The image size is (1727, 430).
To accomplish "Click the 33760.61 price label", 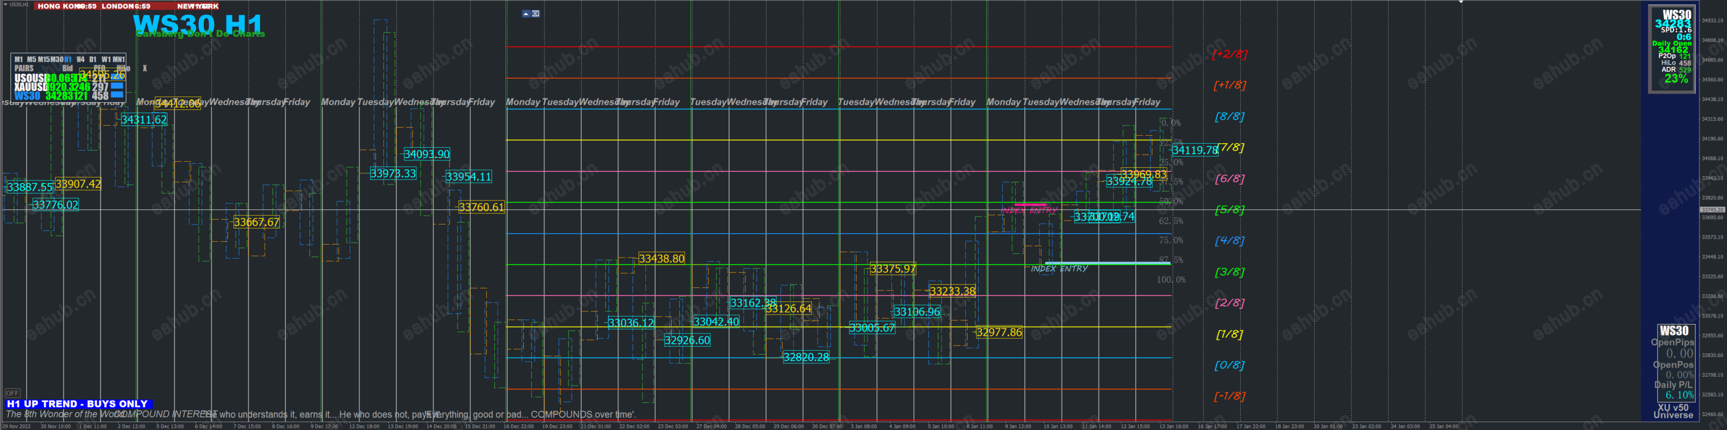I will pos(481,207).
